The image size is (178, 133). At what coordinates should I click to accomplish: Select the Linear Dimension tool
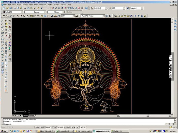pyautogui.click(x=4, y=16)
